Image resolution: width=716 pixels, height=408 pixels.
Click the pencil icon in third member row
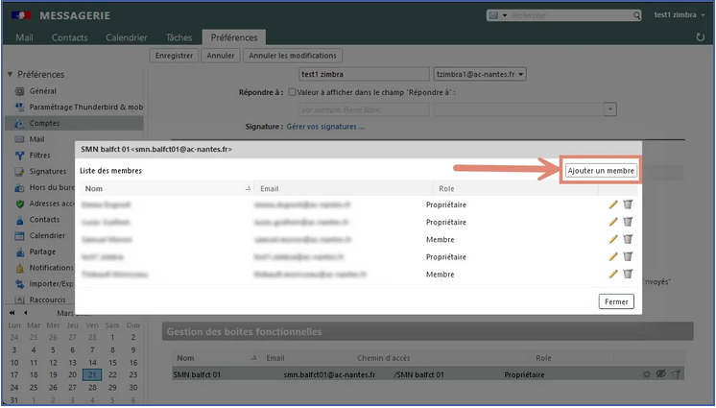[613, 239]
